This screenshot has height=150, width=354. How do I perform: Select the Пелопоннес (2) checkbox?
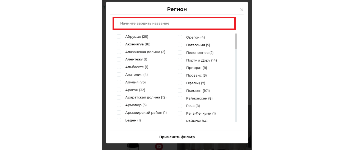tap(180, 53)
